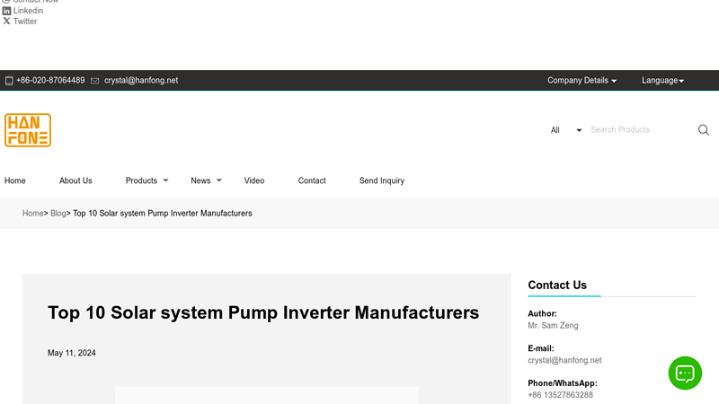
Task: Open the Video menu item
Action: pyautogui.click(x=254, y=180)
